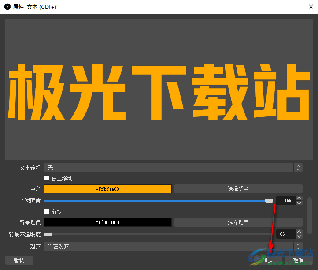The height and width of the screenshot is (270, 318).
Task: Confirm with the 确定 button
Action: pos(267,260)
